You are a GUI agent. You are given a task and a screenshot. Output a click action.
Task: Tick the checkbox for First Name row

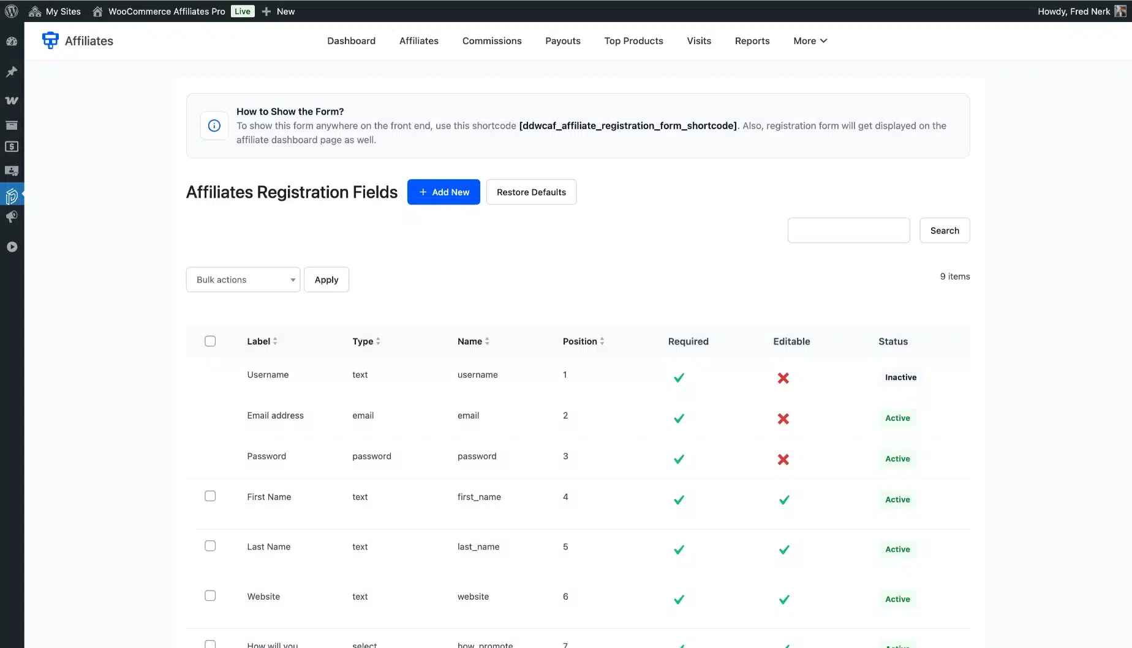210,496
